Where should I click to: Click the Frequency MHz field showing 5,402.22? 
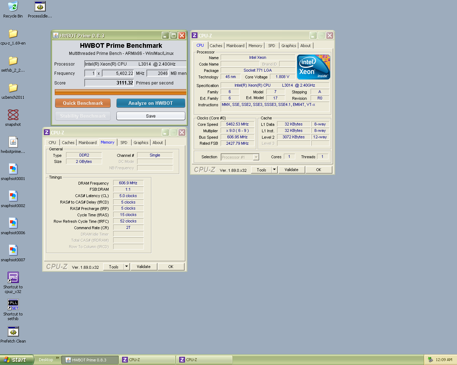(x=118, y=73)
